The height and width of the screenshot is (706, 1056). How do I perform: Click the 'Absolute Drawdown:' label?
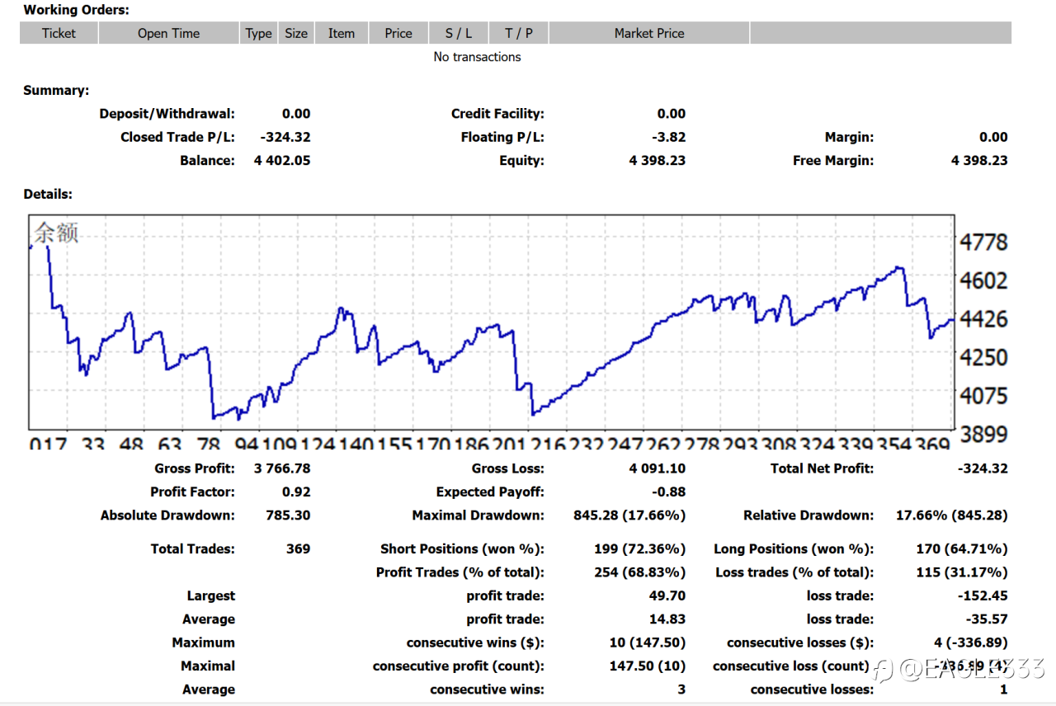[167, 515]
